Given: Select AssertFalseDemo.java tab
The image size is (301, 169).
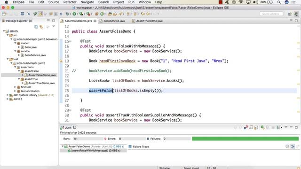Looking at the screenshot, I should 79,21.
